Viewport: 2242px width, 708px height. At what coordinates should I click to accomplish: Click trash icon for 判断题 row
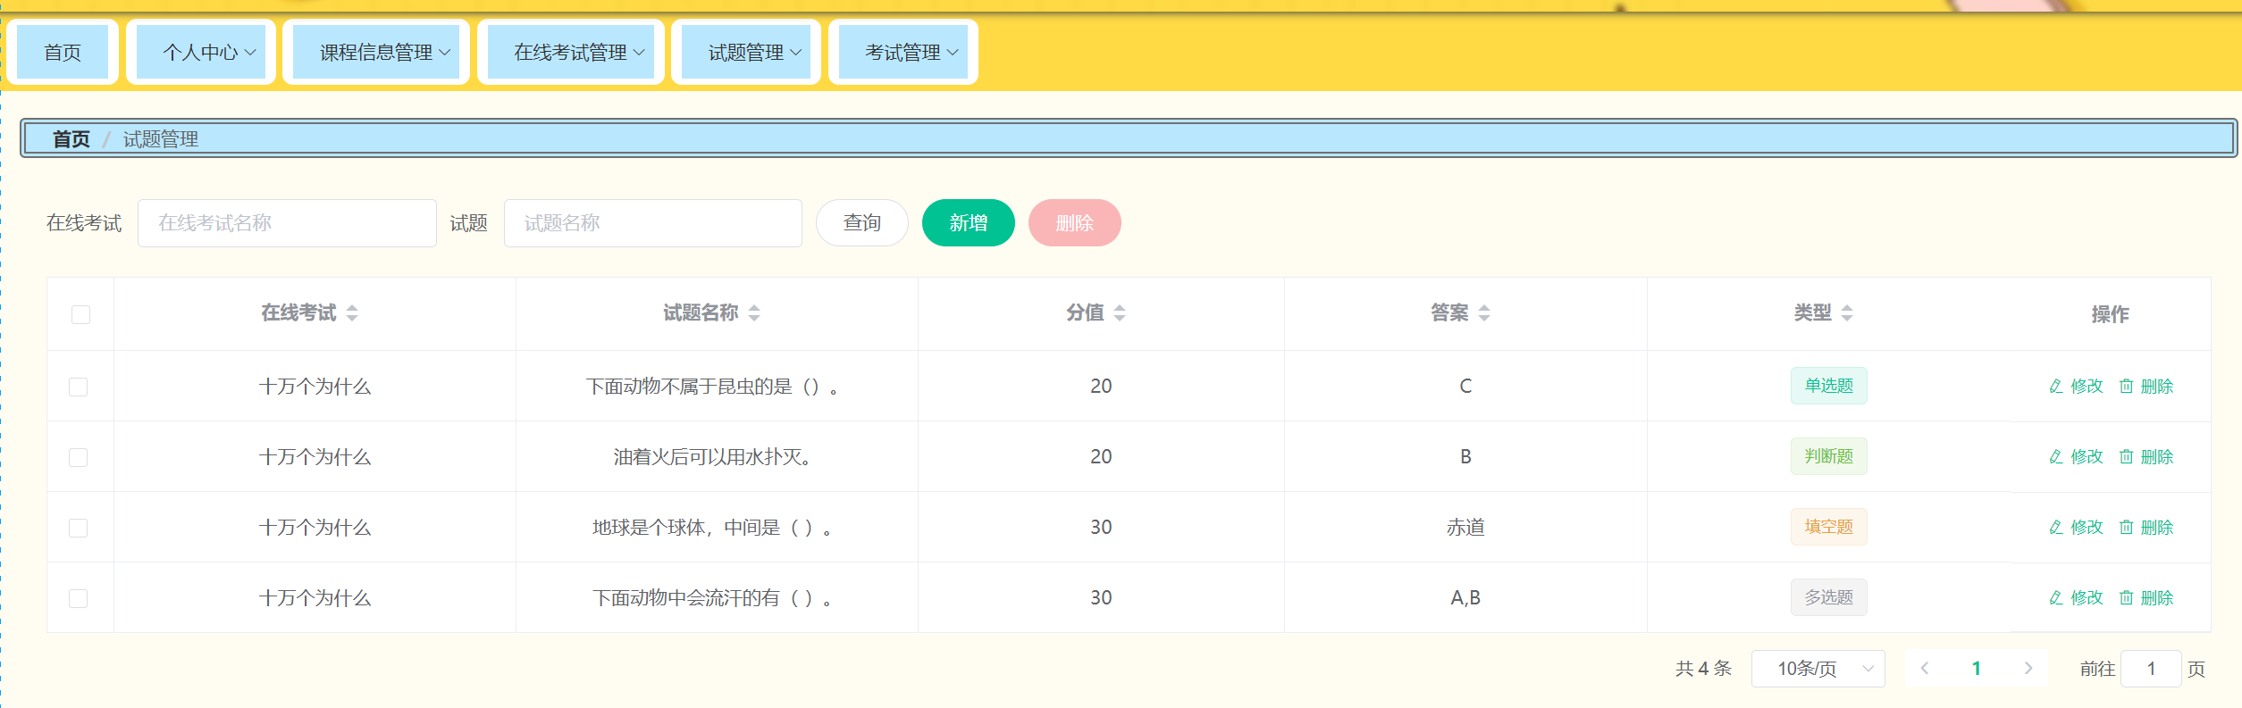click(2127, 456)
